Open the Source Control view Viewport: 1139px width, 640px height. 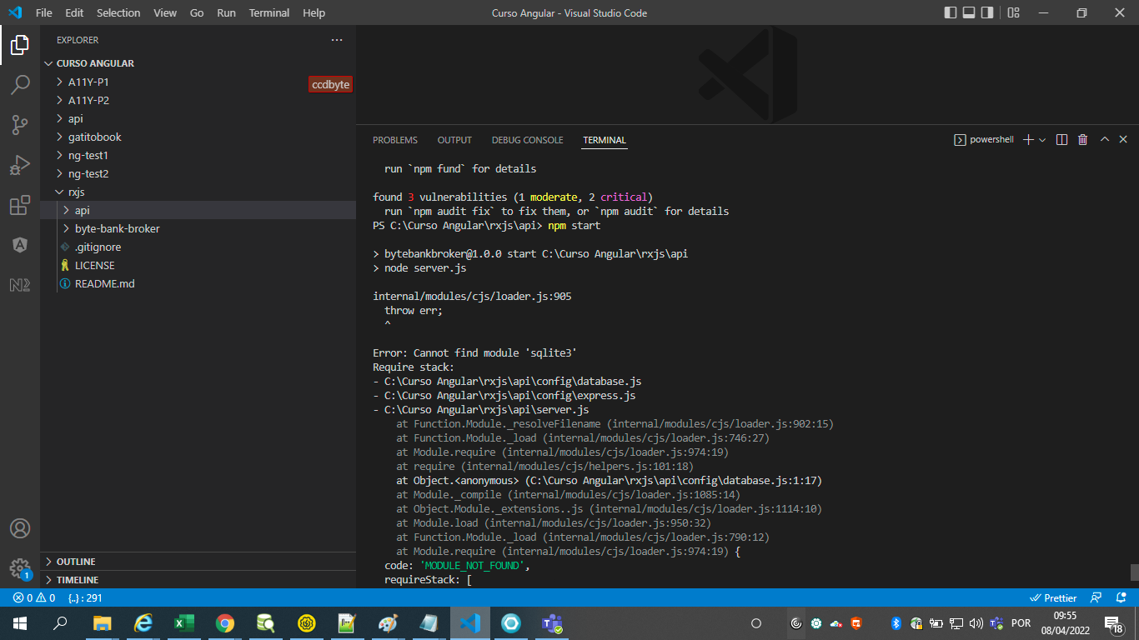pyautogui.click(x=20, y=125)
